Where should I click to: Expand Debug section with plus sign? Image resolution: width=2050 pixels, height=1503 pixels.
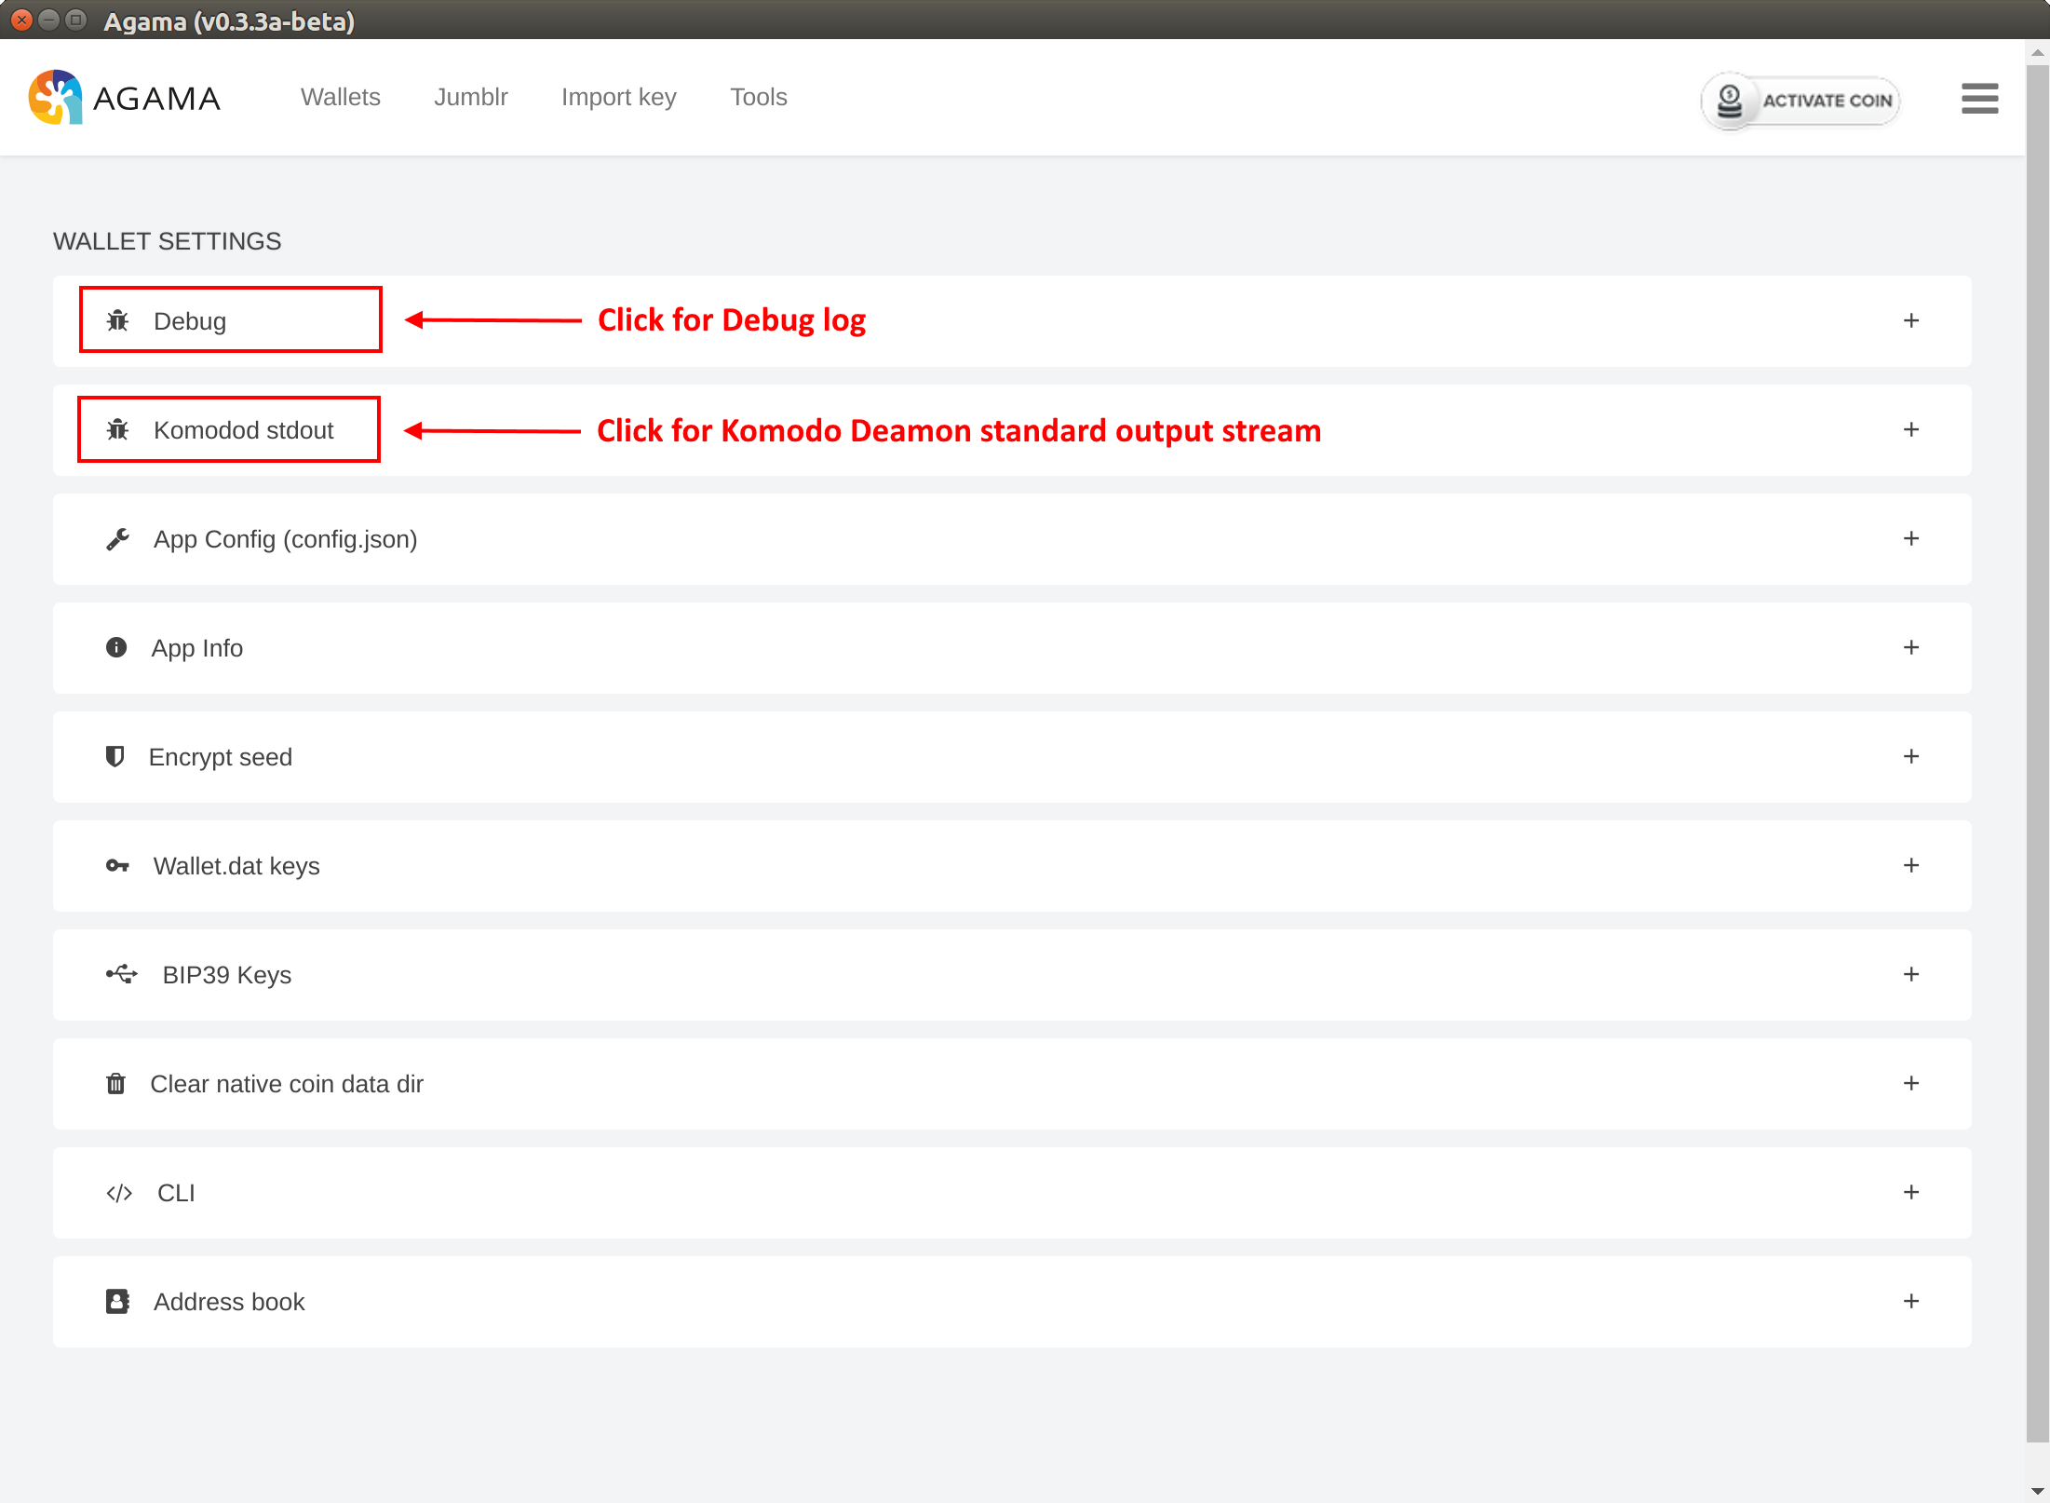pyautogui.click(x=1911, y=320)
